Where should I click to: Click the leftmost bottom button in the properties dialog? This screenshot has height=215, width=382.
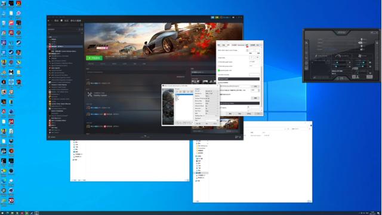tap(230, 113)
